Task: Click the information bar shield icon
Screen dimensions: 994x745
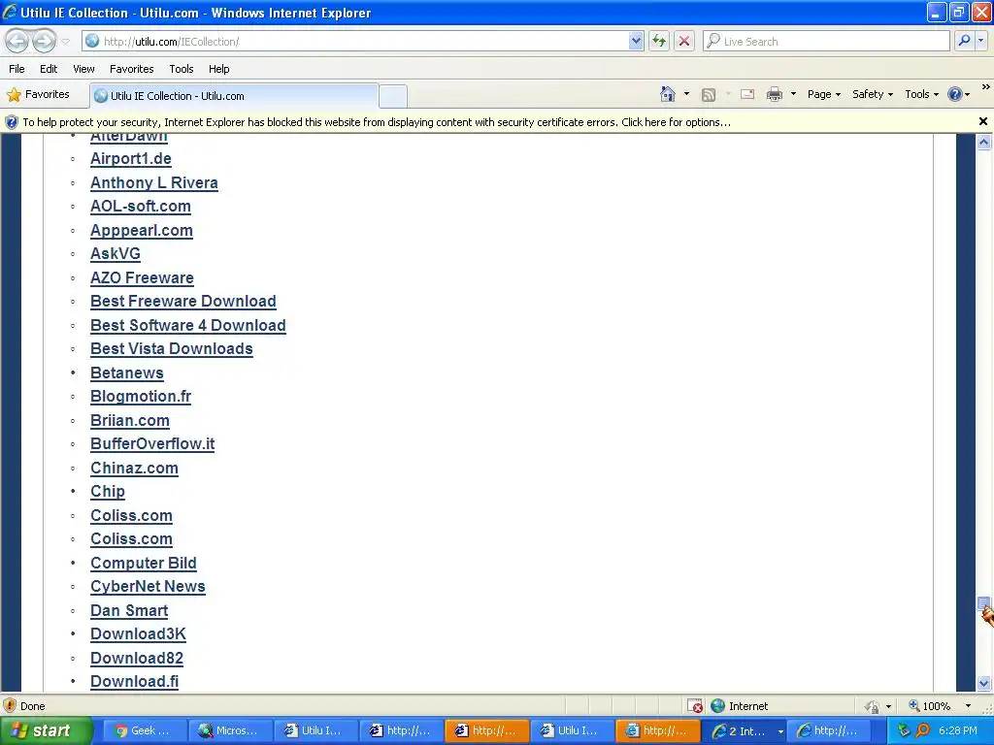Action: 11,122
